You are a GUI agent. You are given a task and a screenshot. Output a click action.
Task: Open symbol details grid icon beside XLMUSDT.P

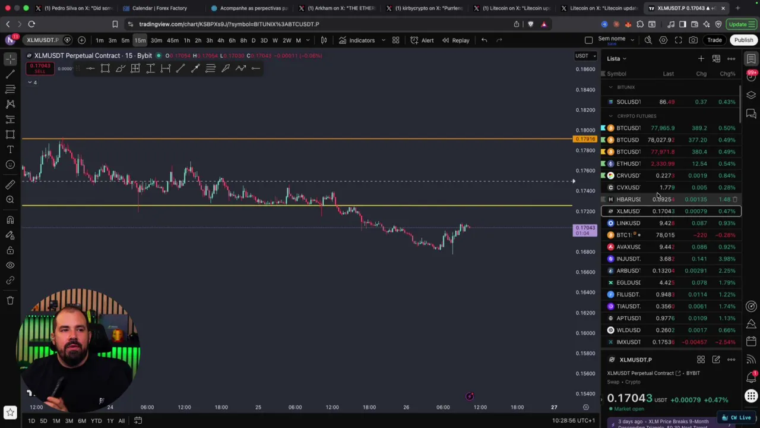[701, 360]
